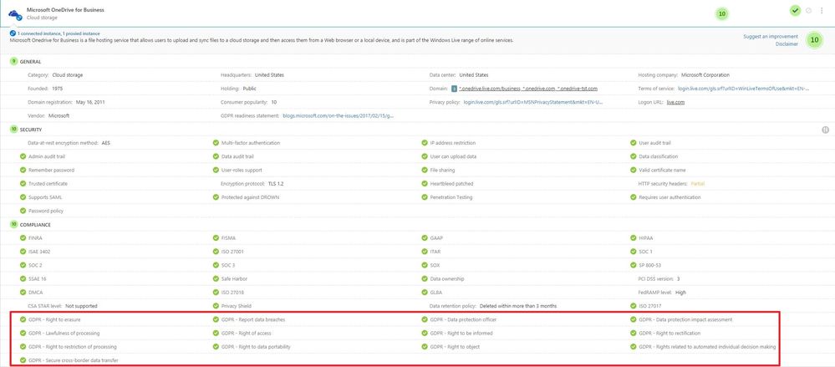The height and width of the screenshot is (367, 835).
Task: Click the green Sanction app checkmark icon
Action: tap(795, 10)
